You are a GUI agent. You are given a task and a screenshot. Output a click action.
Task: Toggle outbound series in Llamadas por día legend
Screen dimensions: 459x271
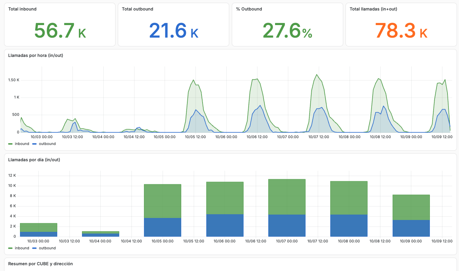point(47,248)
